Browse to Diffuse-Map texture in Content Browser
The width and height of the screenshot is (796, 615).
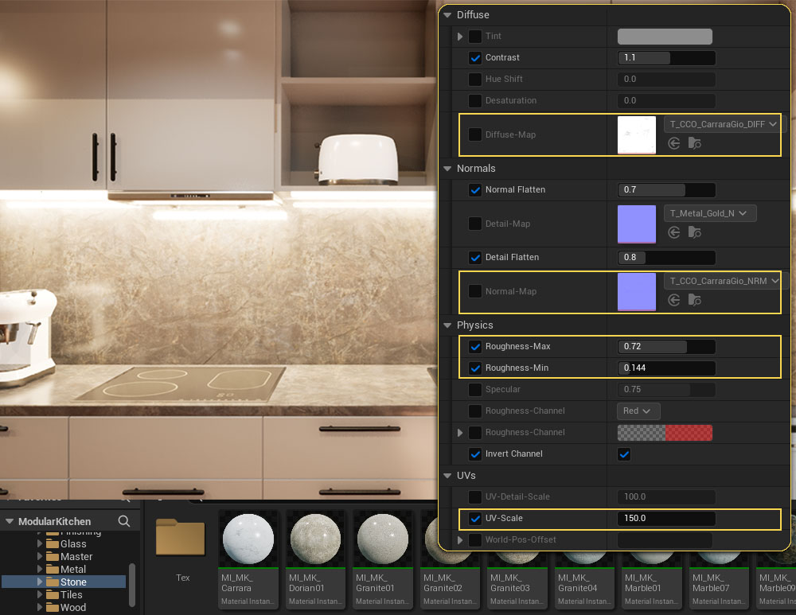point(695,143)
